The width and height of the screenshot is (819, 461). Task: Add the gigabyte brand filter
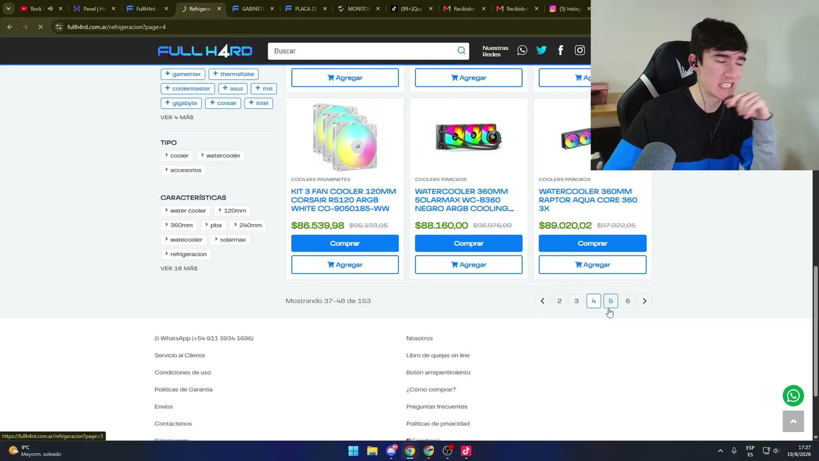(181, 103)
